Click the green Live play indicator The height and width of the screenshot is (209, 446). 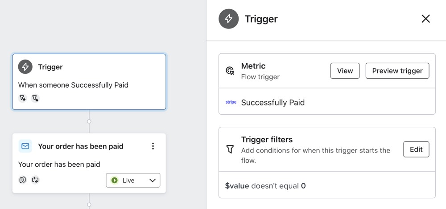pyautogui.click(x=115, y=181)
